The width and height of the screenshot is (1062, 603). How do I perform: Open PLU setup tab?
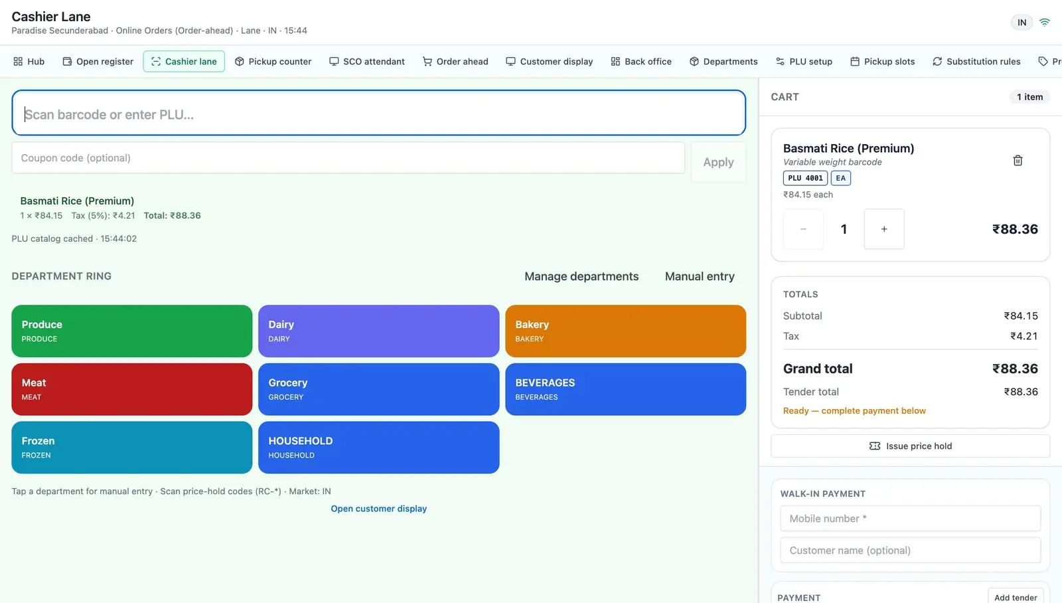(804, 62)
